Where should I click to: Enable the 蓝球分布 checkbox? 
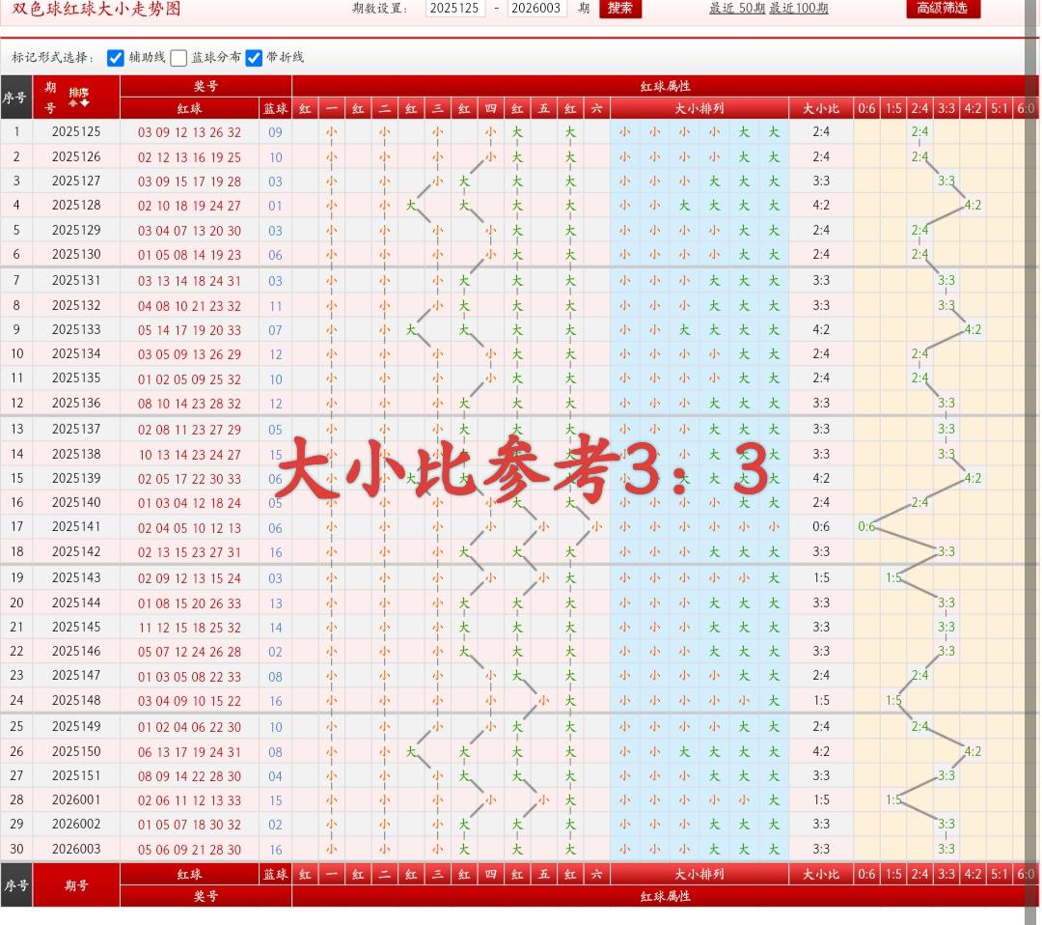(178, 58)
